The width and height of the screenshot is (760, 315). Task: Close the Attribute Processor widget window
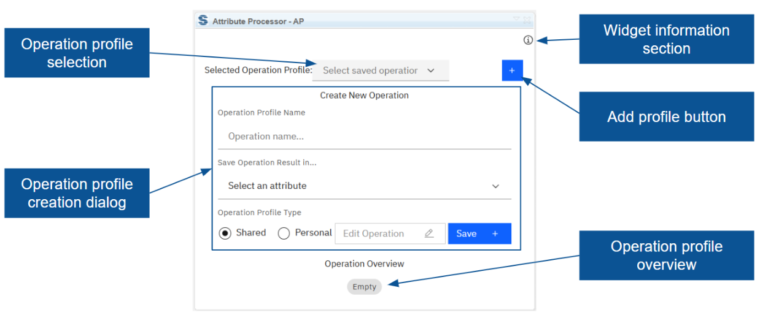[527, 20]
